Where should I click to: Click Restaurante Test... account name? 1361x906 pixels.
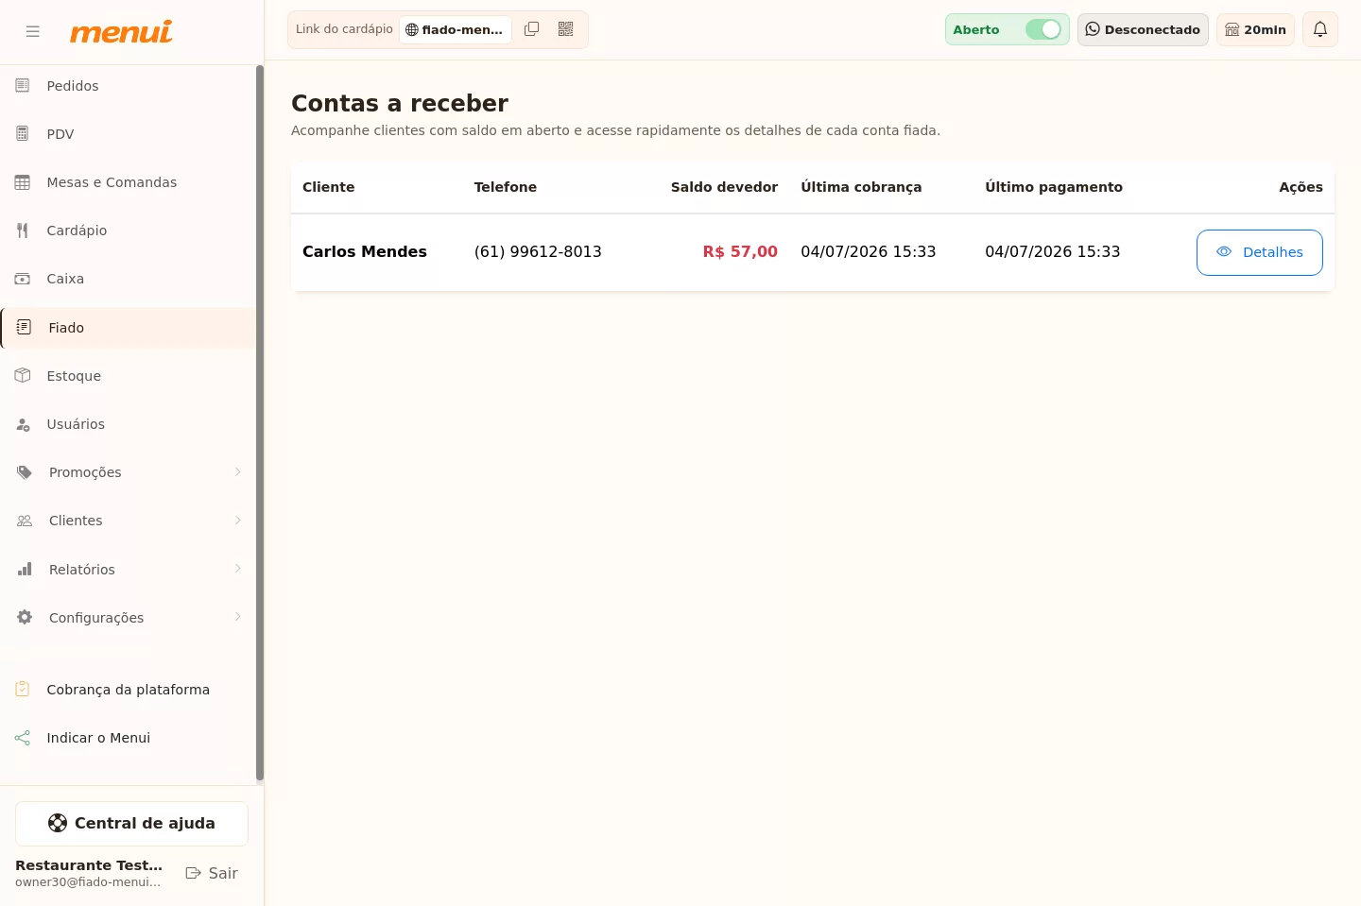[89, 865]
